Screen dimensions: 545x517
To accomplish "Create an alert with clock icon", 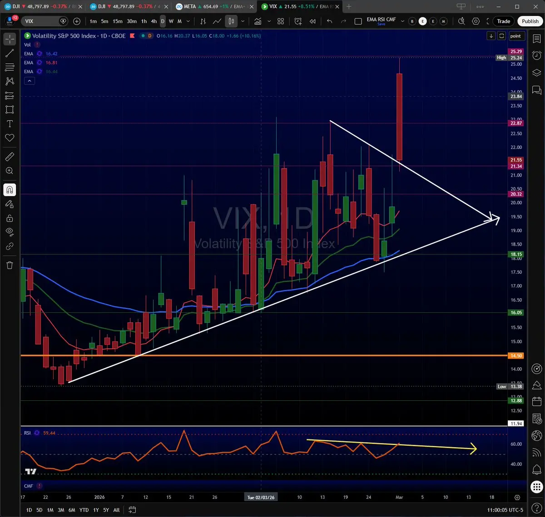I will point(298,21).
